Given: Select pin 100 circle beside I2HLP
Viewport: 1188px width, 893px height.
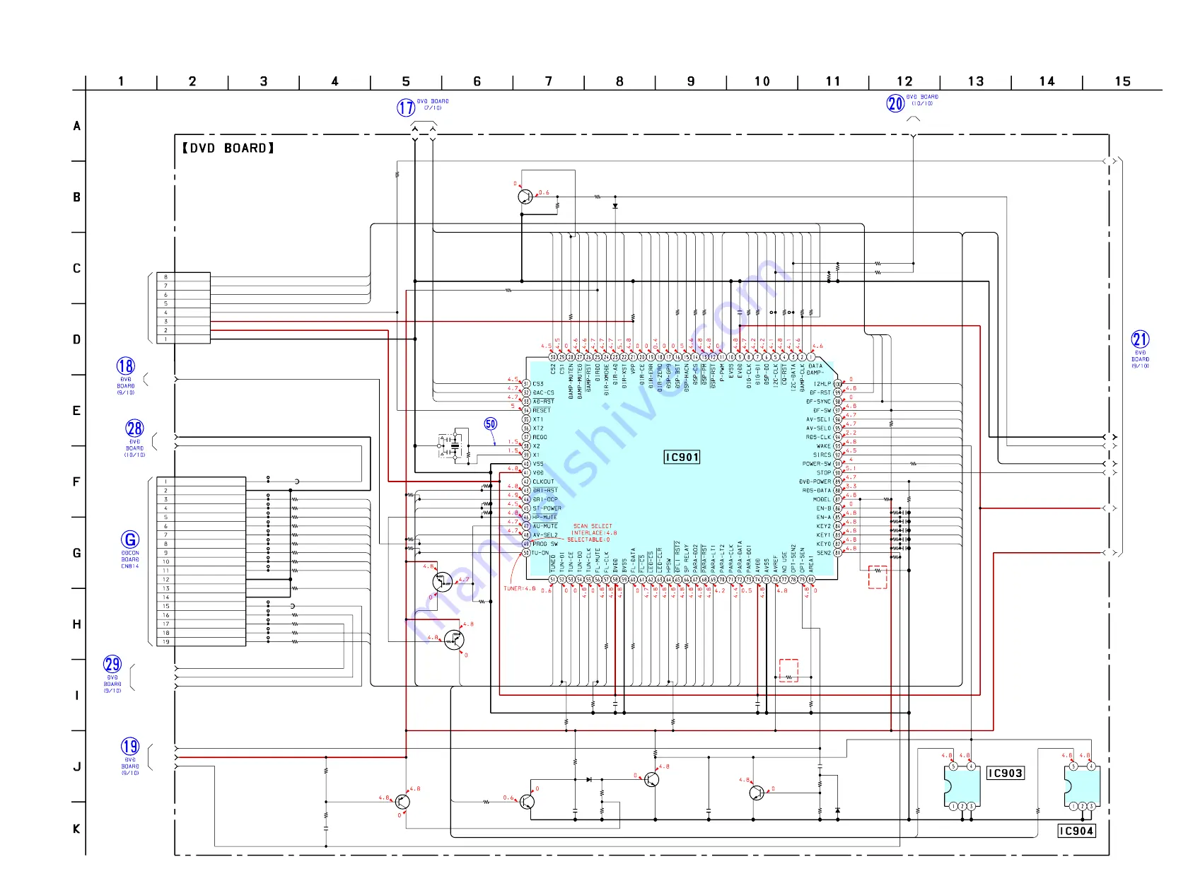Looking at the screenshot, I should pyautogui.click(x=837, y=384).
